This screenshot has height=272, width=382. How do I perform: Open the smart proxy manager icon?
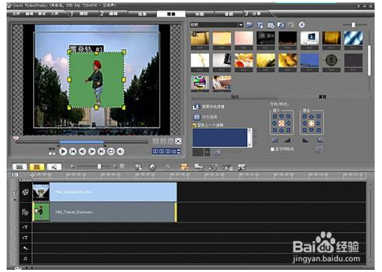[241, 168]
